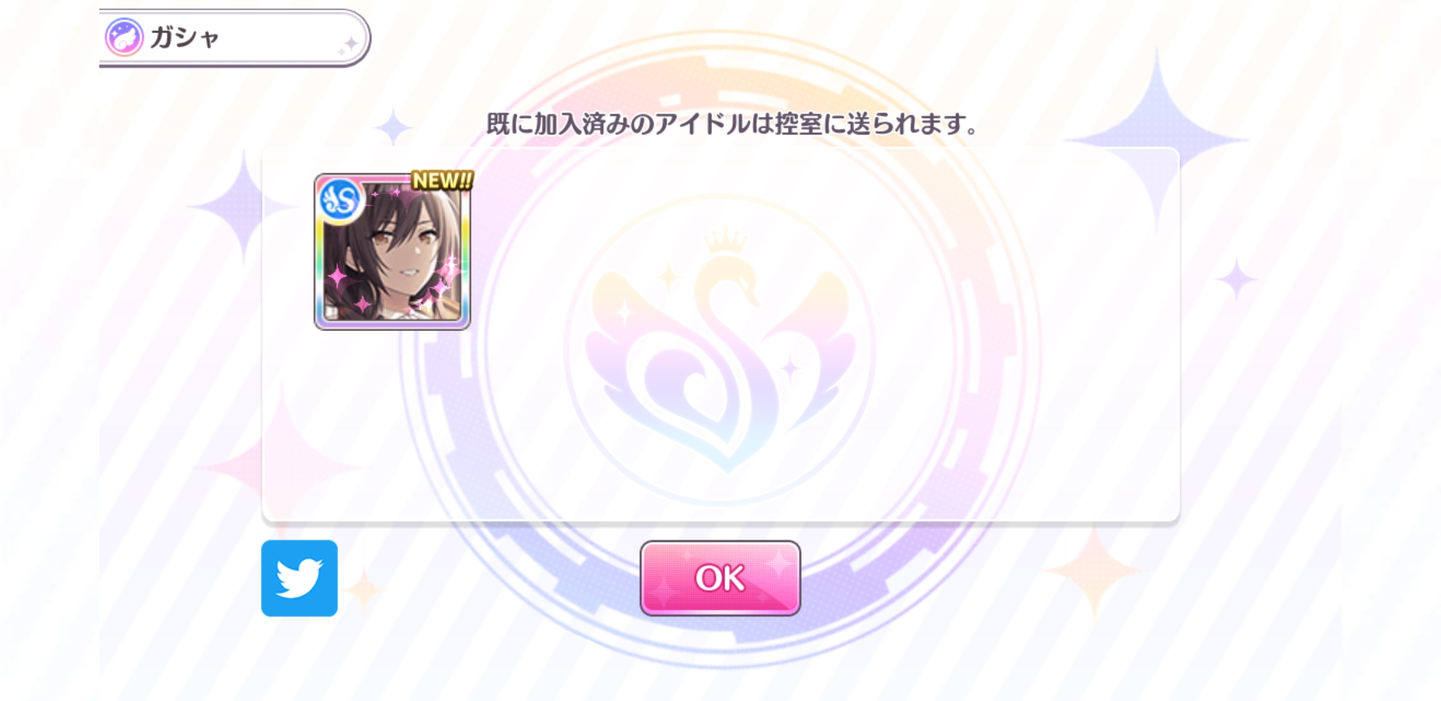The height and width of the screenshot is (701, 1441).
Task: Tap the orange star below the results panel
Action: tap(1094, 571)
